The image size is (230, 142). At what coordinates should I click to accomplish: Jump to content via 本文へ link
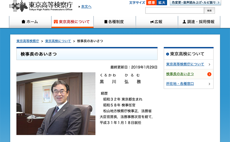tap(86, 7)
